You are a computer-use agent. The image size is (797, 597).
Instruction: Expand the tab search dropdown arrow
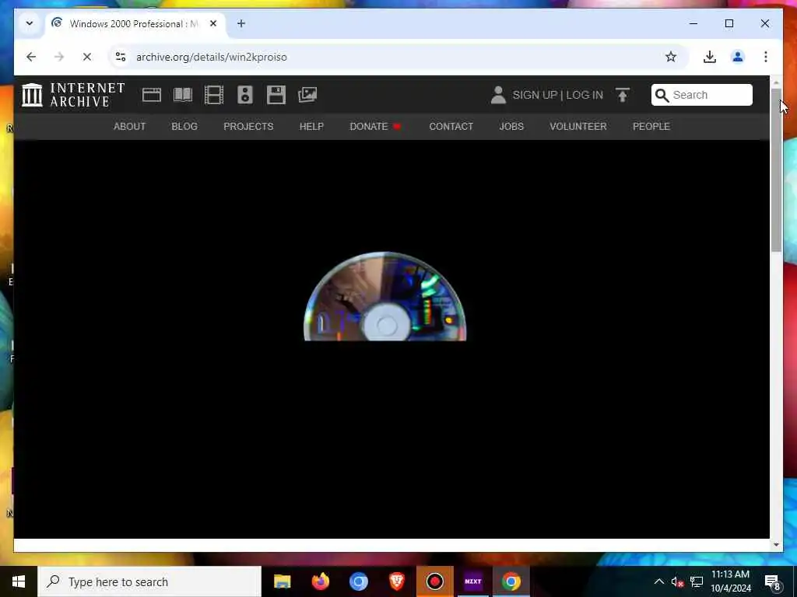click(30, 23)
